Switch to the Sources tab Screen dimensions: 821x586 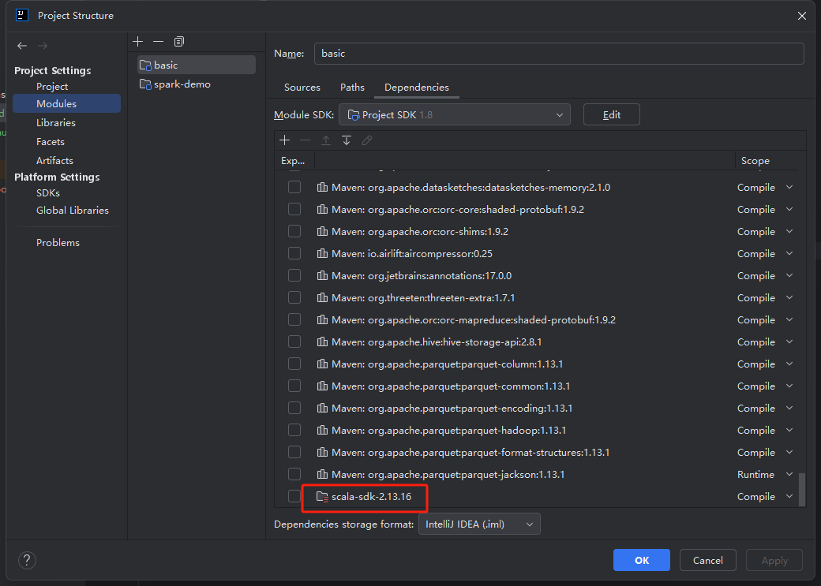coord(302,88)
